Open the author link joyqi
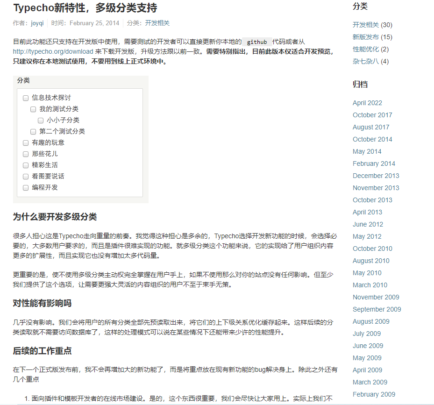434x405 pixels. click(x=37, y=22)
